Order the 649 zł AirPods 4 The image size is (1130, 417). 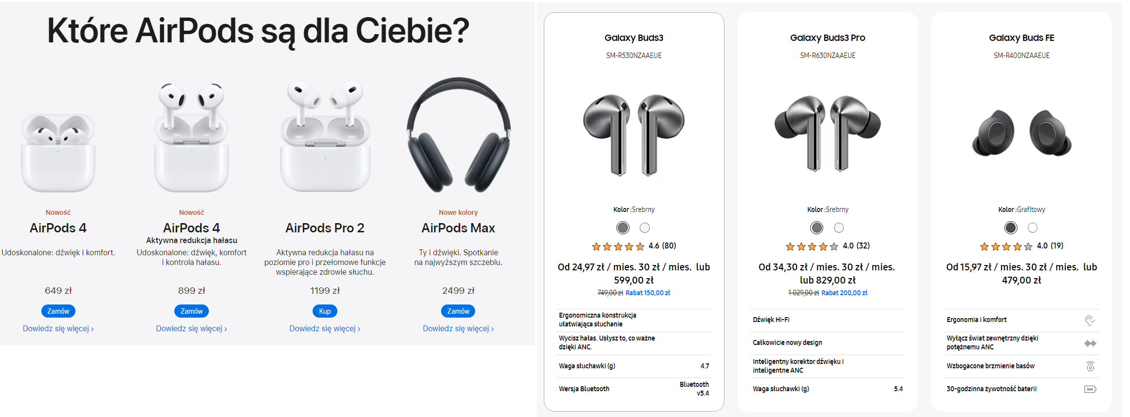[58, 311]
